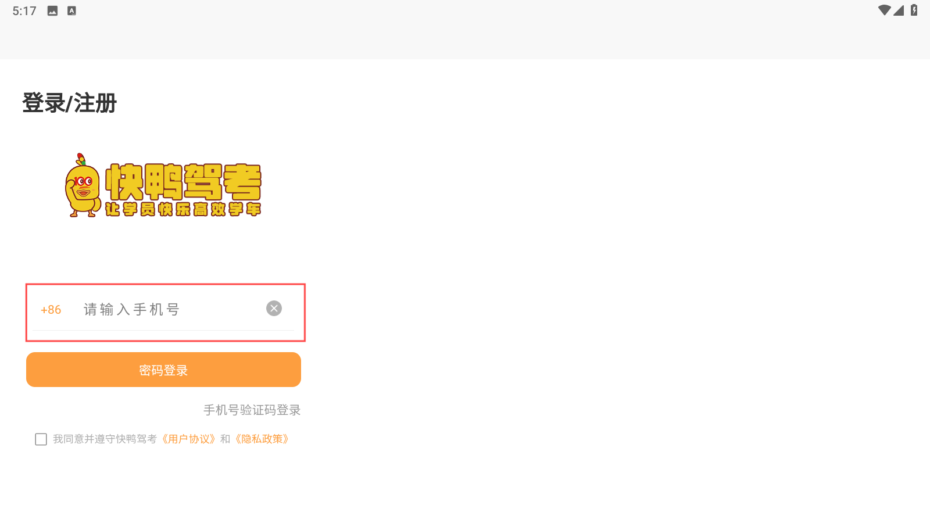
Task: Switch to 手机号验证码登录
Action: [252, 410]
